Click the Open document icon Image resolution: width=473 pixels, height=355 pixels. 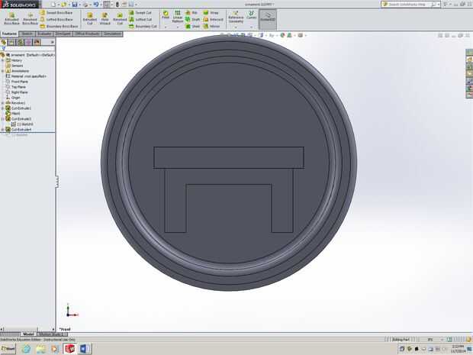click(64, 5)
